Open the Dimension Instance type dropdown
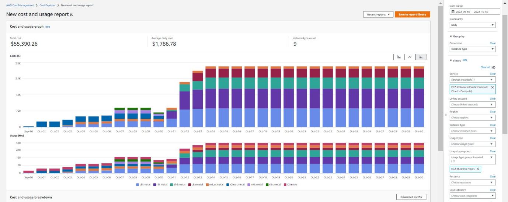Viewport: 508px width, 202px height. 473,49
